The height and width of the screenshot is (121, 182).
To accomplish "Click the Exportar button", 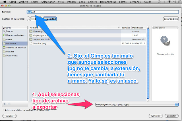I will (171, 116).
